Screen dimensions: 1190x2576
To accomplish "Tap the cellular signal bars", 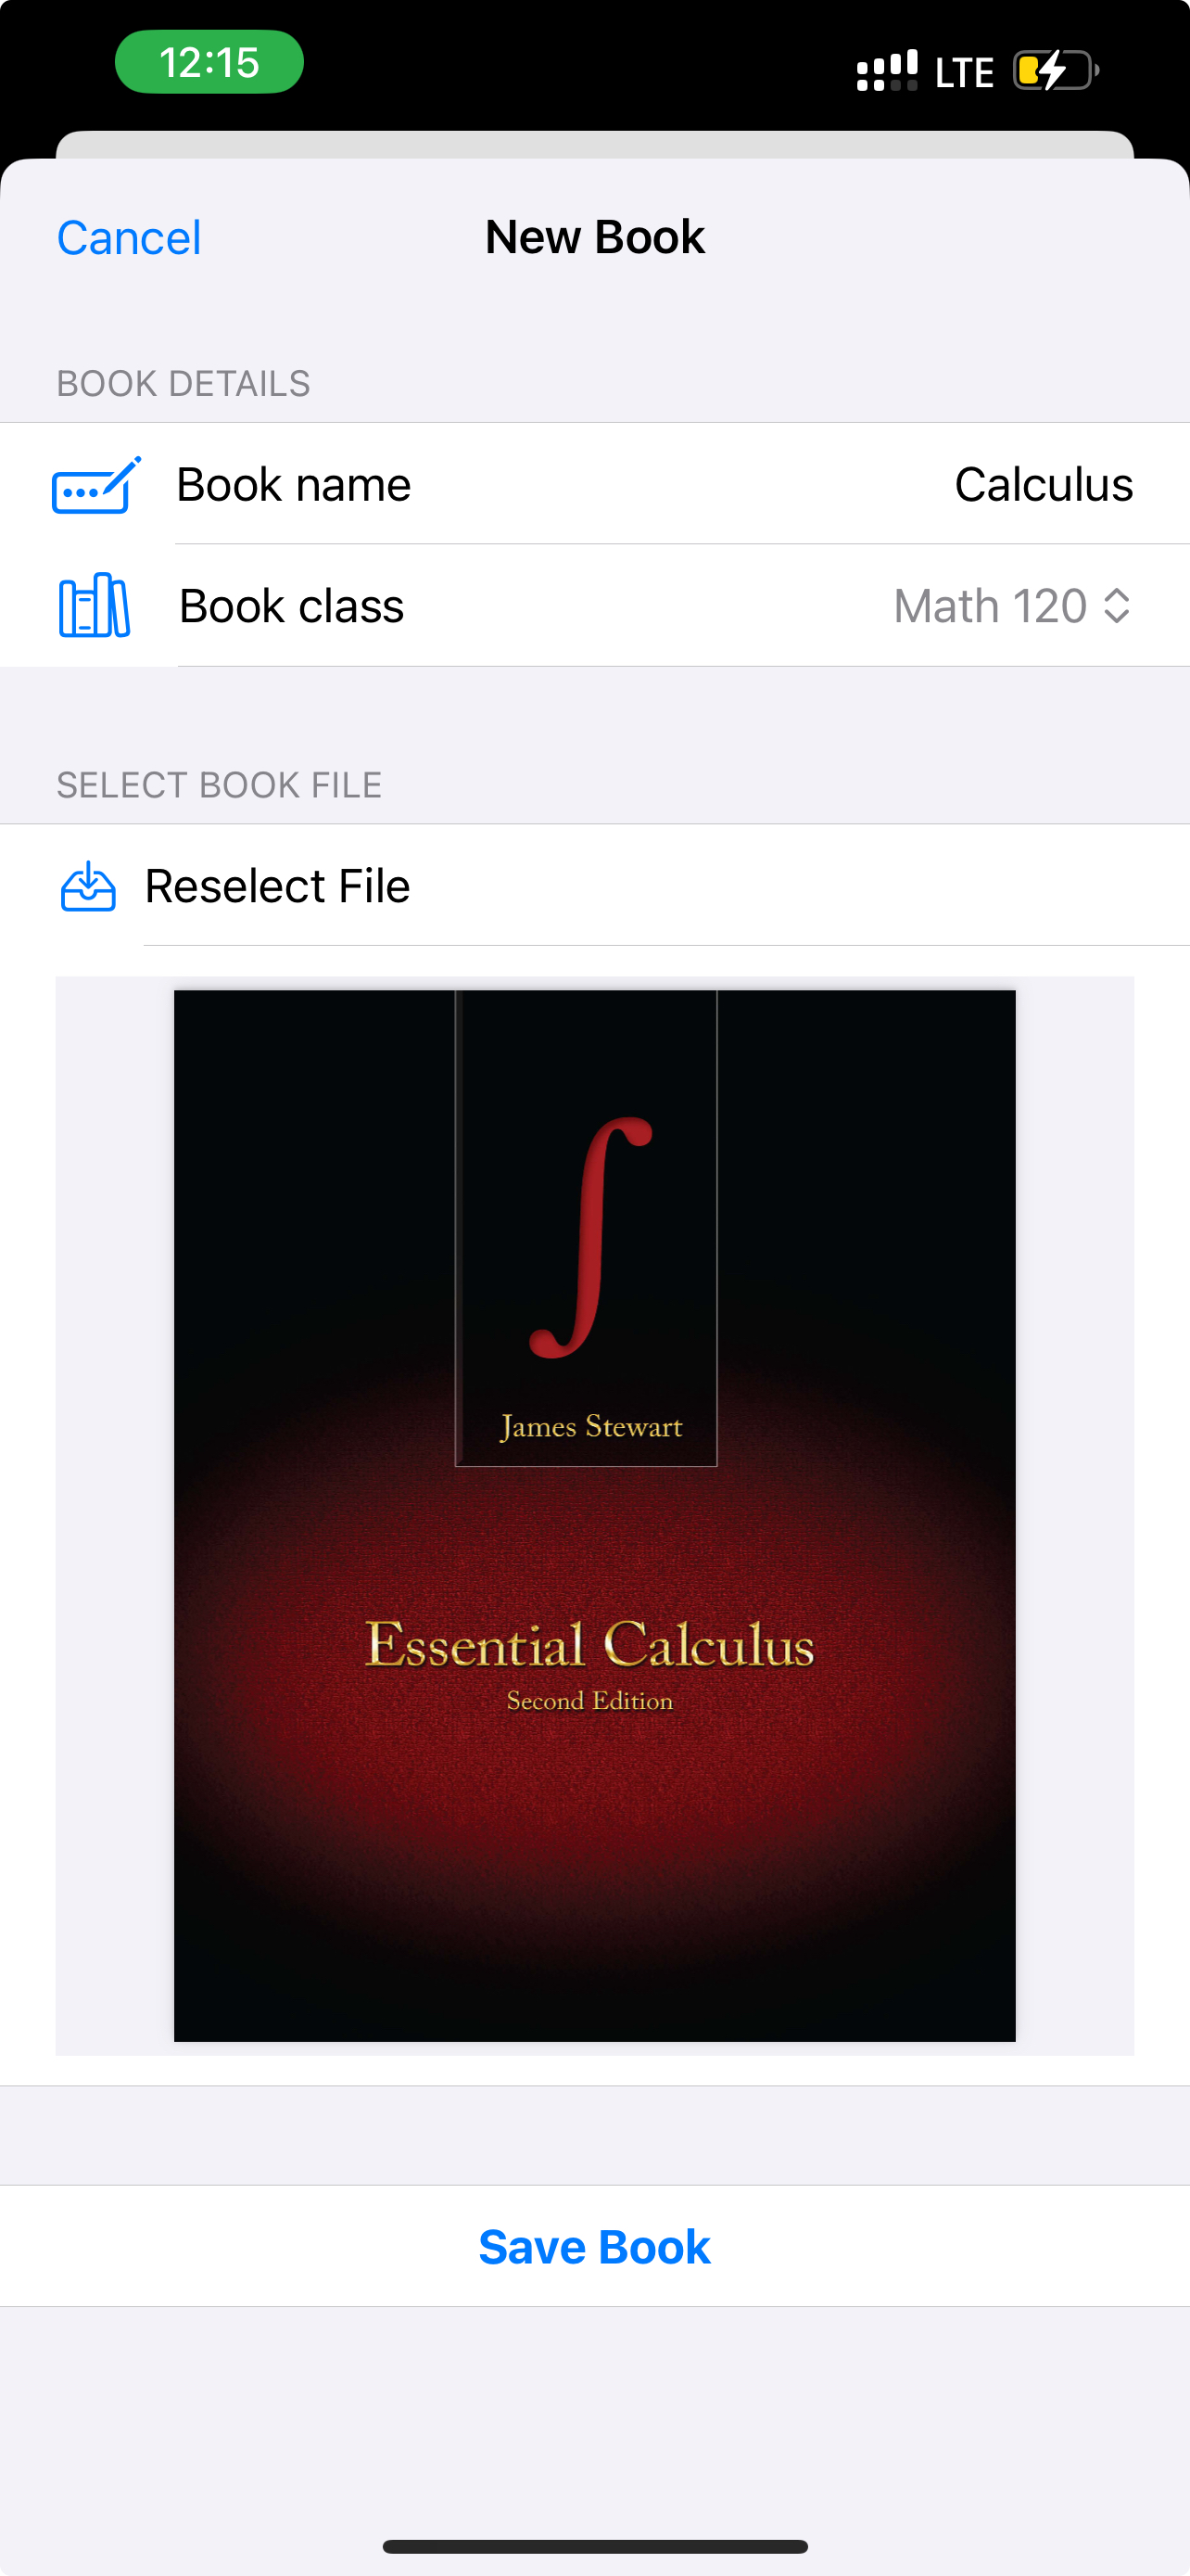I will click(x=886, y=71).
